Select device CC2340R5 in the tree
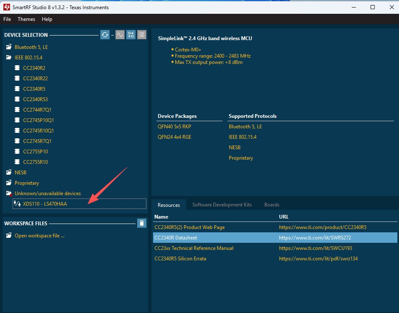 34,89
